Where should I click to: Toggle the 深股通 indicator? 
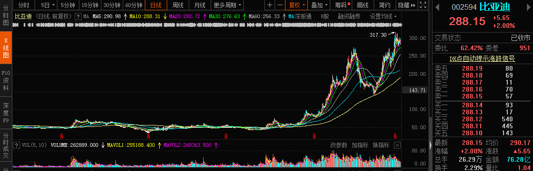303,16
